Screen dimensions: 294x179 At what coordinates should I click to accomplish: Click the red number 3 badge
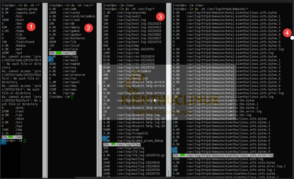162,16
